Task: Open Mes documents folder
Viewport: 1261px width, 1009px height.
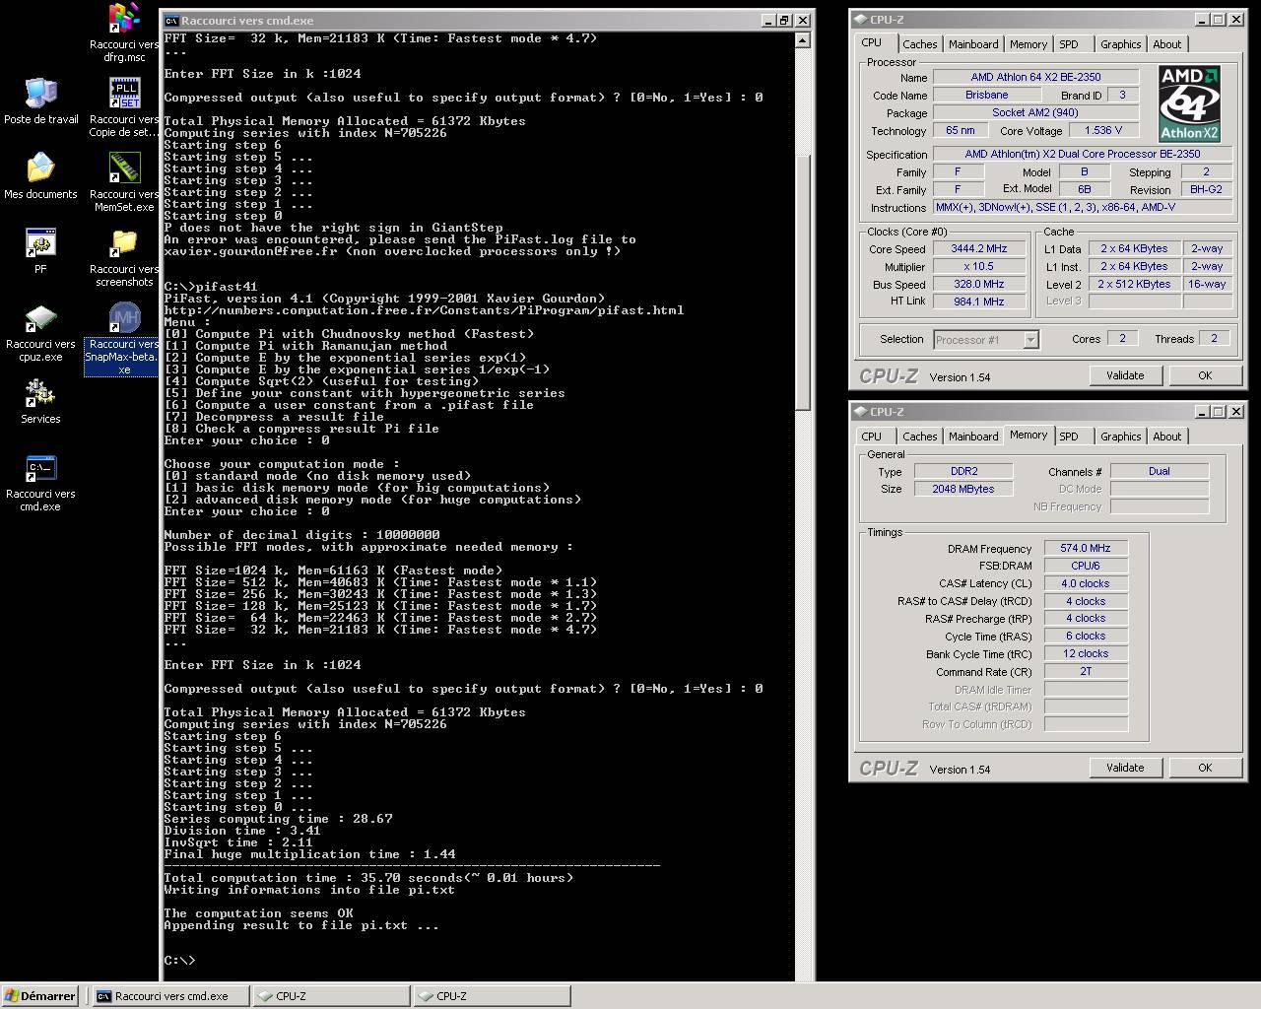Action: point(40,176)
